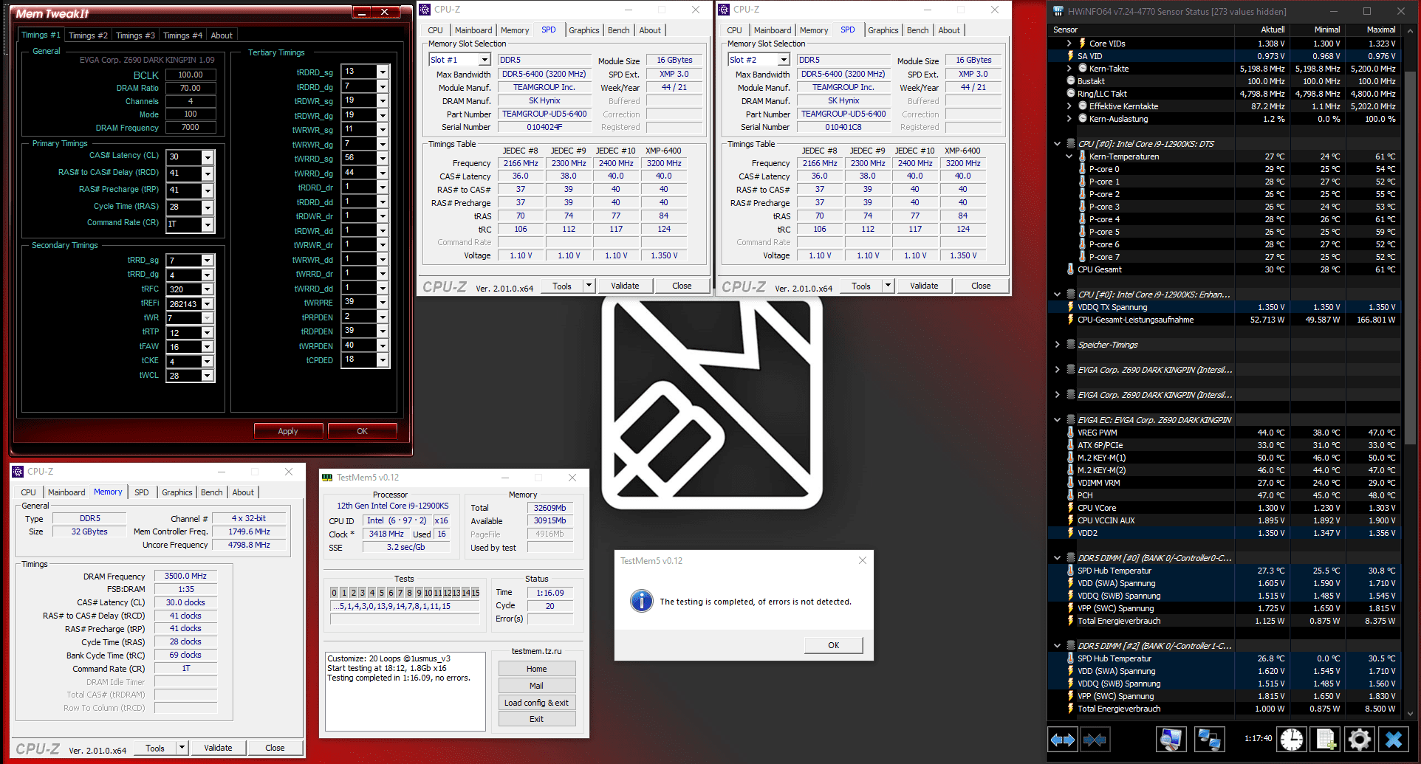Click the Minimal column header in HWiNFO
The image size is (1421, 764).
pos(1317,30)
